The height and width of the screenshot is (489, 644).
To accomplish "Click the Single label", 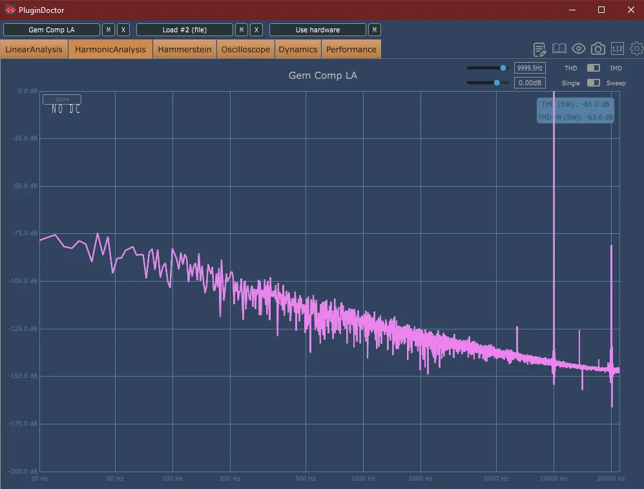I will tap(571, 83).
